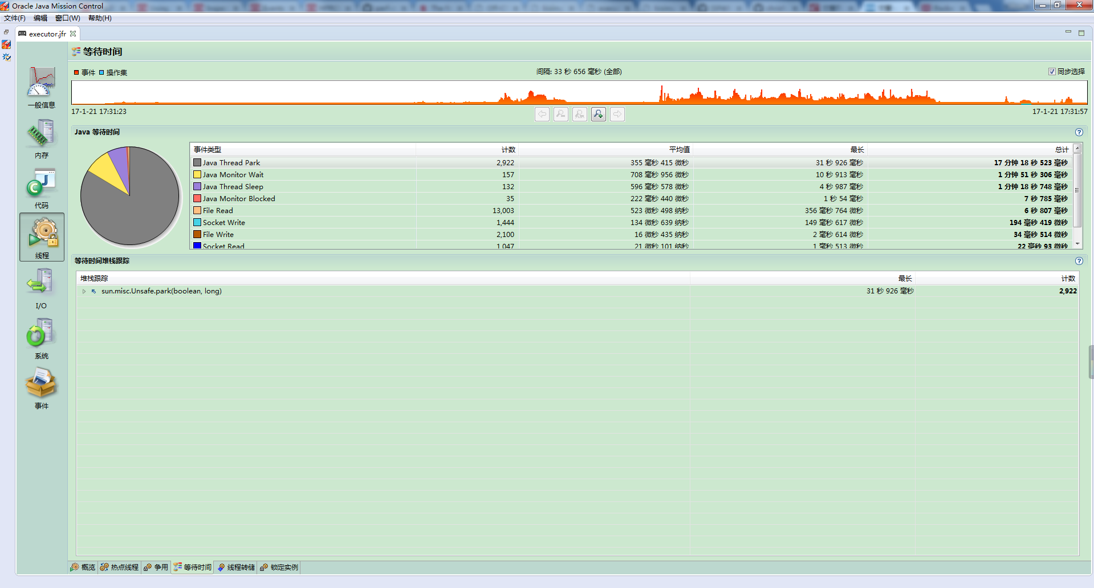Click the event table scroll down arrow

tap(1077, 244)
